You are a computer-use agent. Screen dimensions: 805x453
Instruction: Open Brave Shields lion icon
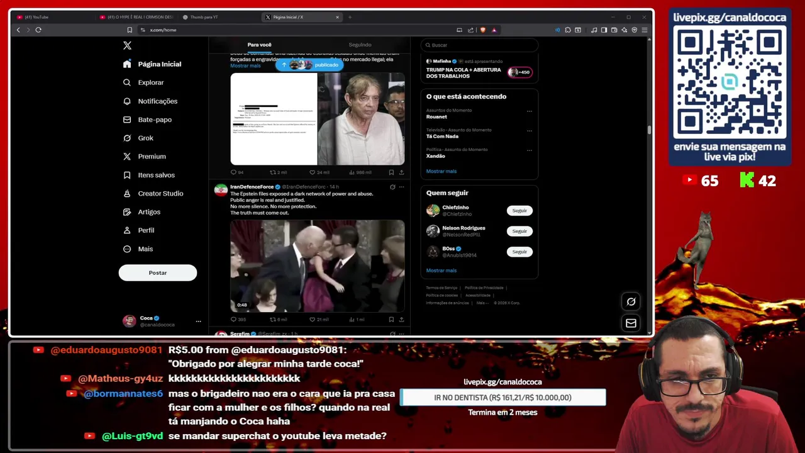[483, 30]
